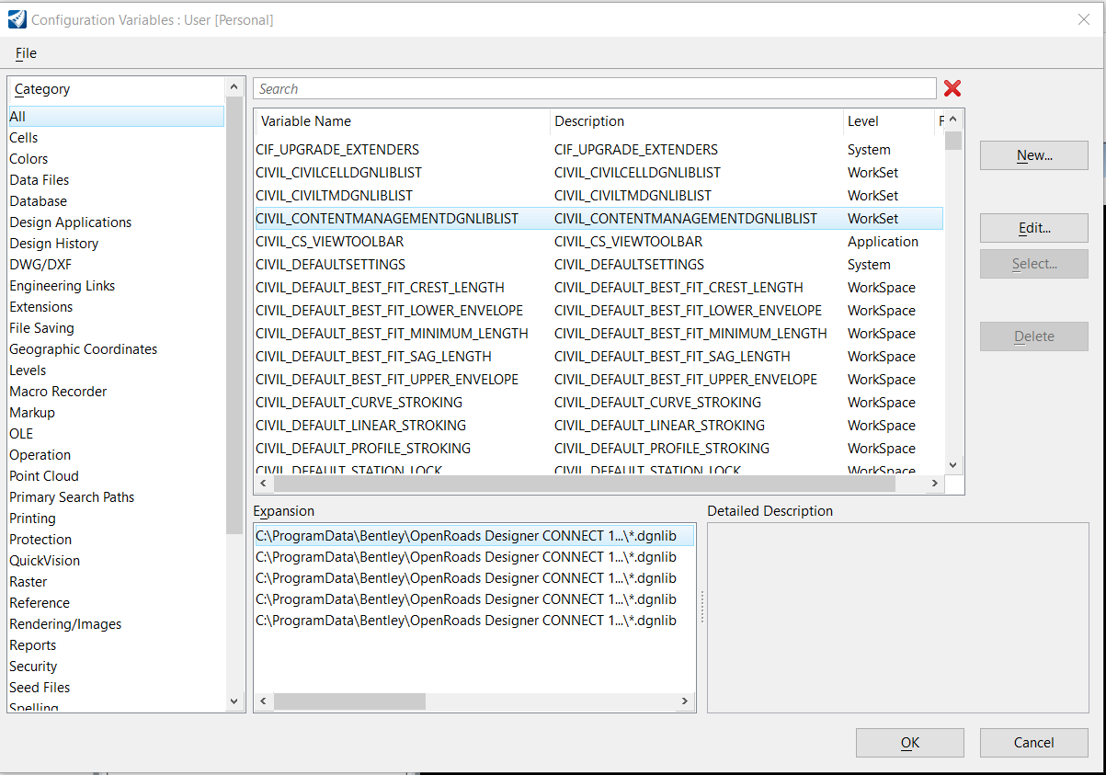Screen dimensions: 1106x775
Task: Select the Design History category
Action: [116, 244]
